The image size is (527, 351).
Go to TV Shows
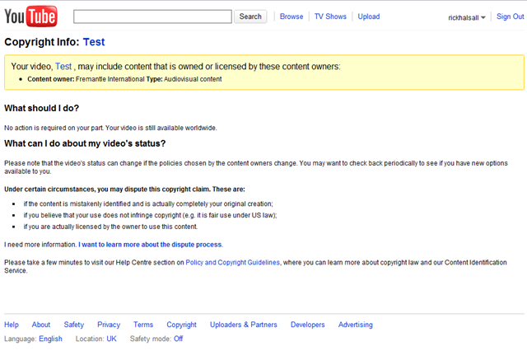point(330,16)
